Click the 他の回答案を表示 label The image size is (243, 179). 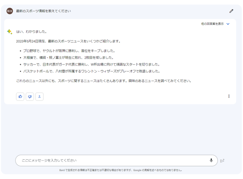213,24
